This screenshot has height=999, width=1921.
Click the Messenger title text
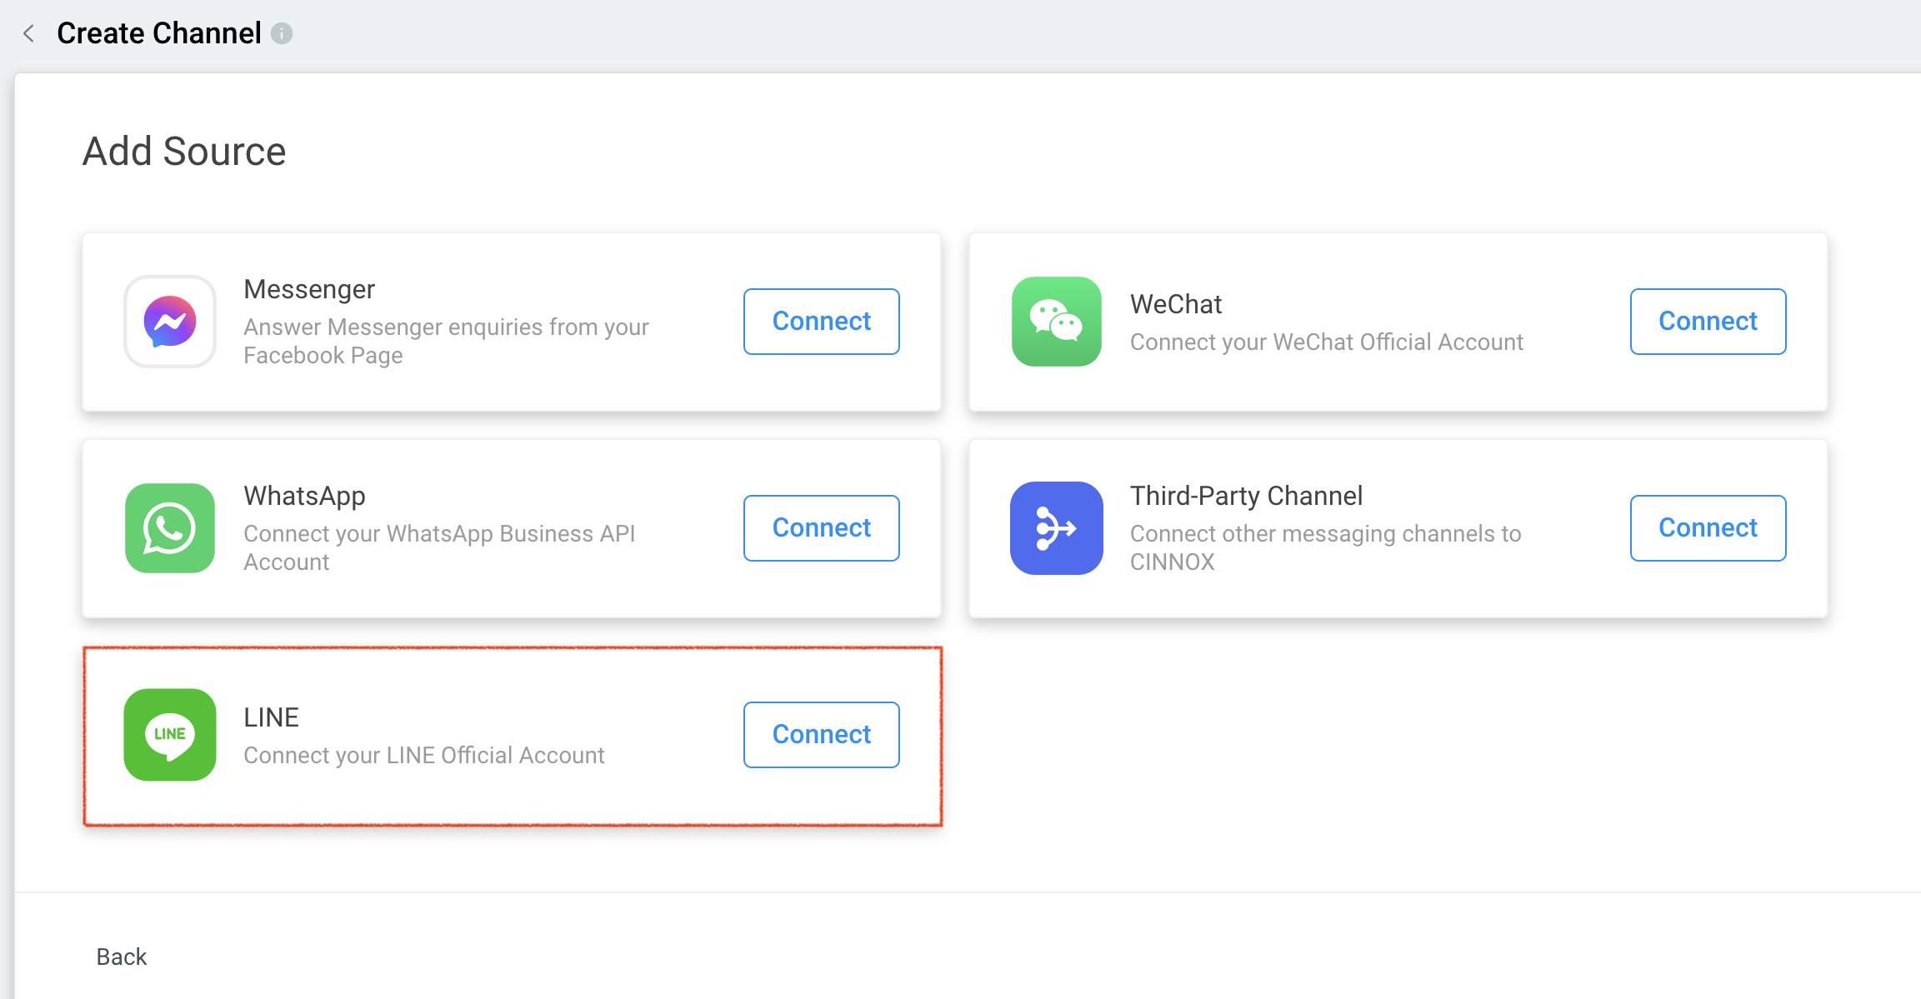click(x=309, y=289)
